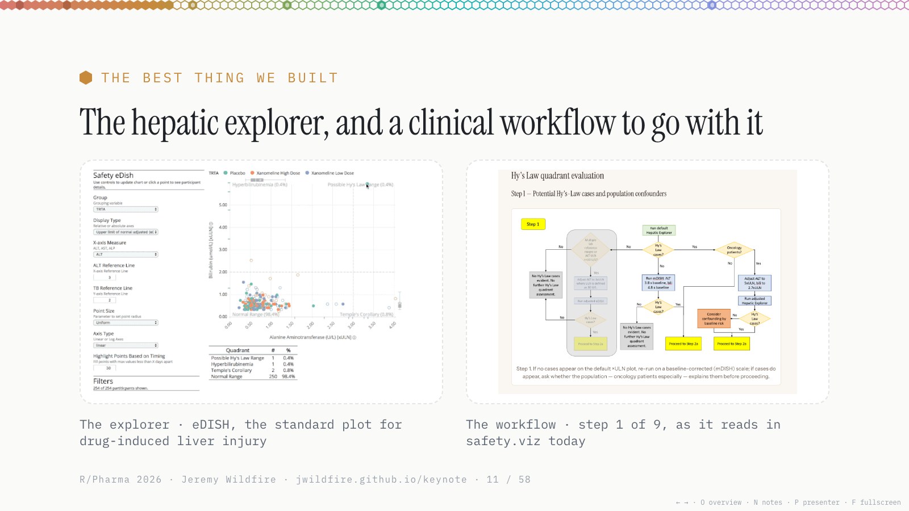This screenshot has height=511, width=909.
Task: Click the 'N notes' shortcut hint
Action: coord(768,502)
